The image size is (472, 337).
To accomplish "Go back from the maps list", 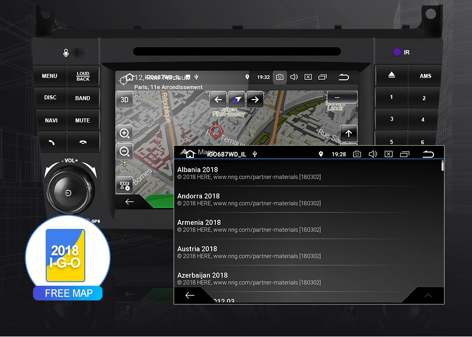I will (190, 295).
